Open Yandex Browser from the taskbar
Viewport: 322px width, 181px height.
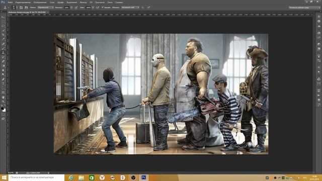[x=102, y=177]
